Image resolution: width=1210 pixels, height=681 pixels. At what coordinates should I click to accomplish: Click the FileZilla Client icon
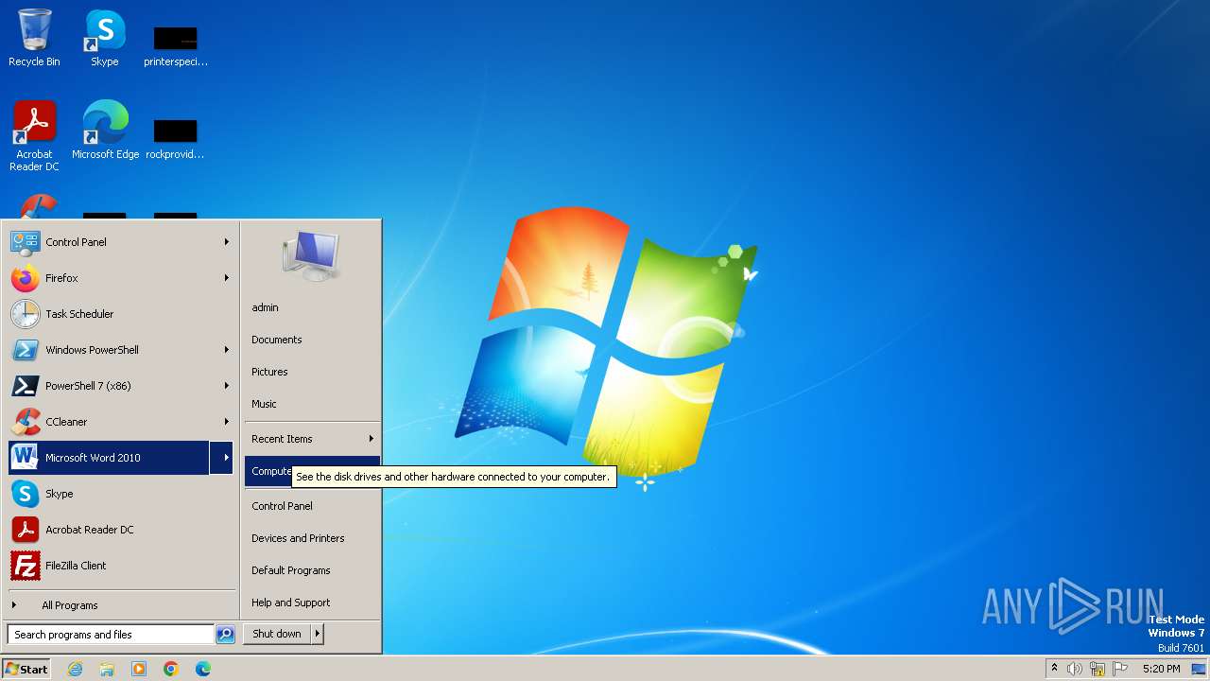pos(26,566)
